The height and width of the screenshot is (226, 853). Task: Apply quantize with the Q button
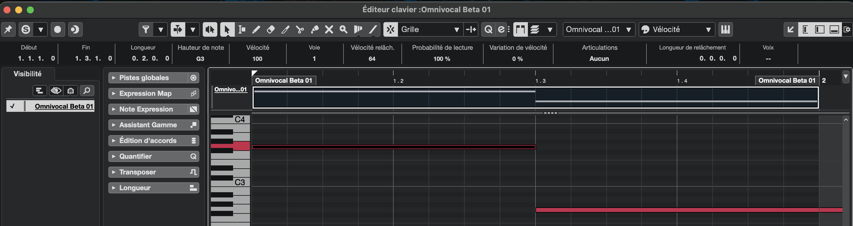[488, 29]
